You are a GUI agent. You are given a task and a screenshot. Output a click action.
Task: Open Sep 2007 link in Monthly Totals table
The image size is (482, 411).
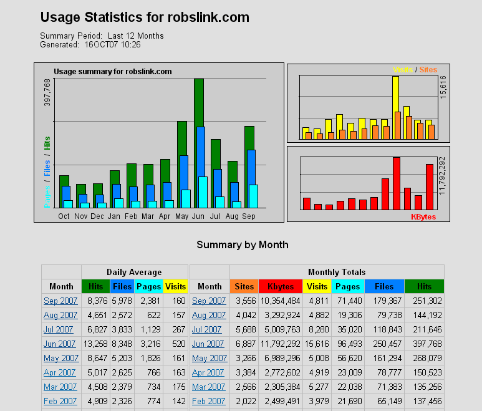[209, 301]
